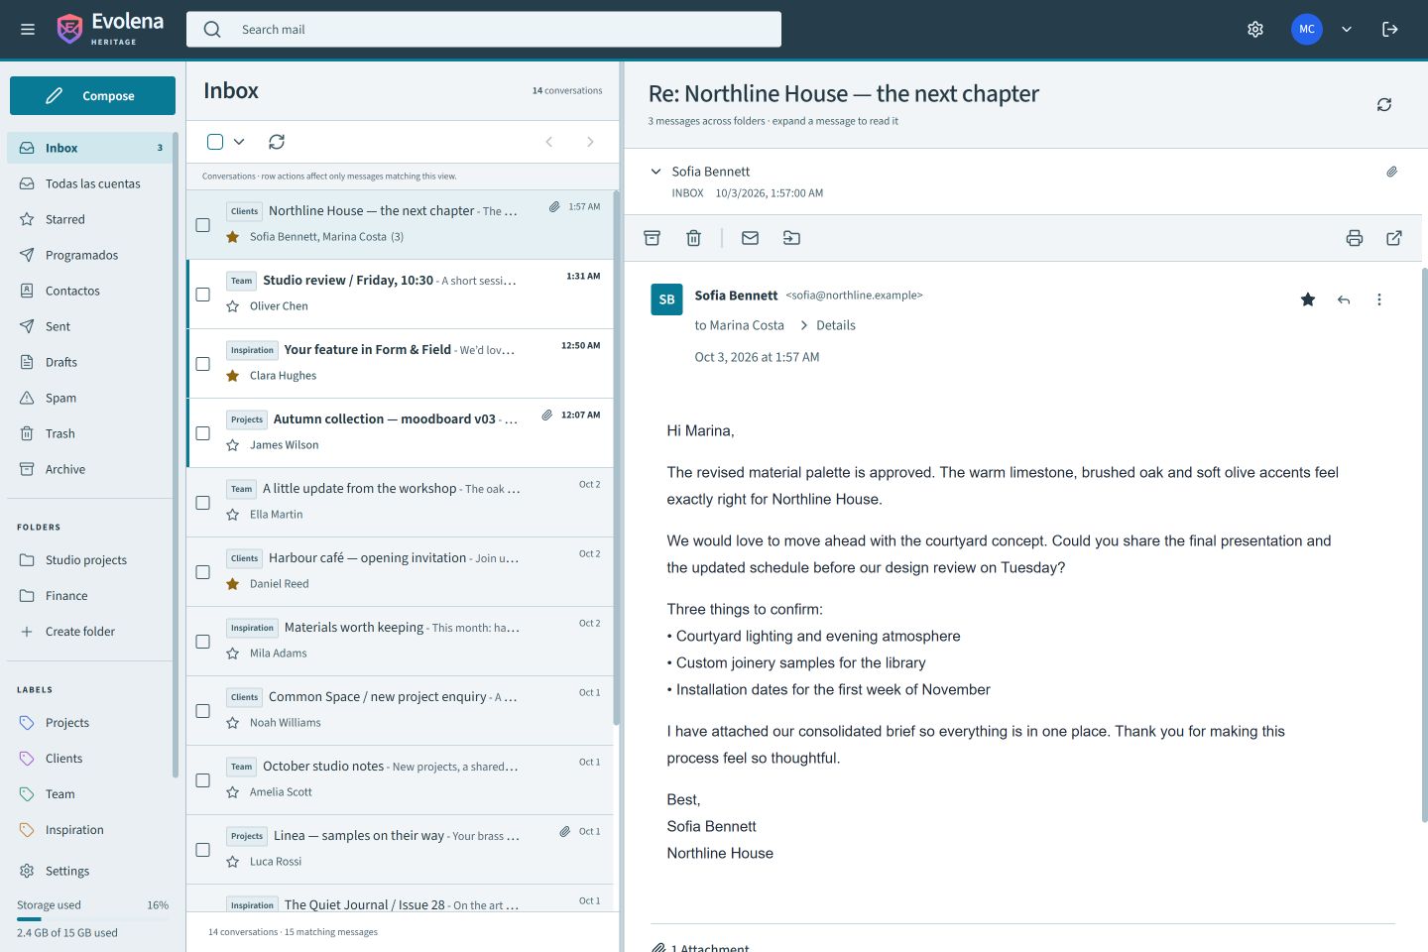Open the account menu chevron
Screen dimensions: 1428x952
pyautogui.click(x=1347, y=30)
